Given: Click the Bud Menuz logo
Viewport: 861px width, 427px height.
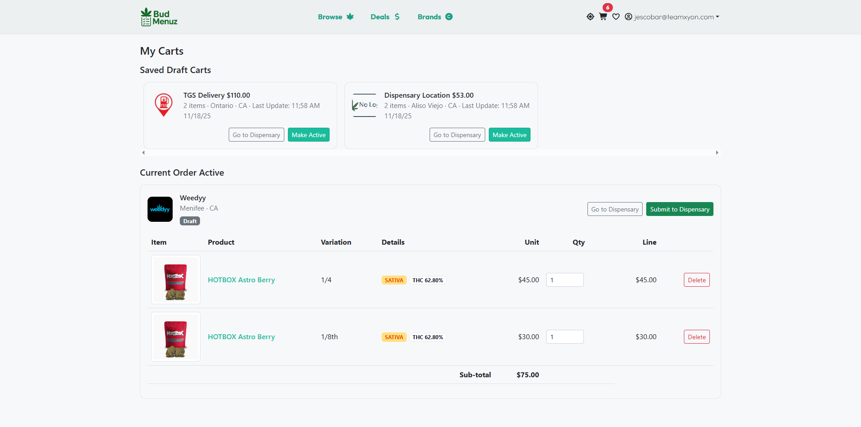Looking at the screenshot, I should pyautogui.click(x=158, y=17).
